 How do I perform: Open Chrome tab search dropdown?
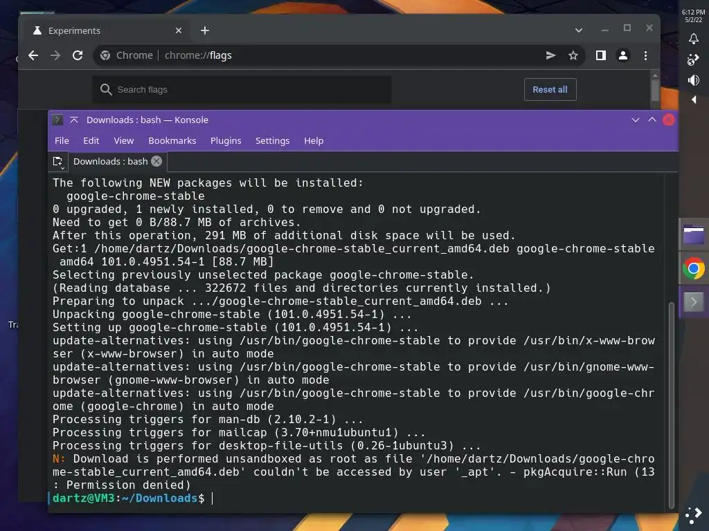pos(578,30)
